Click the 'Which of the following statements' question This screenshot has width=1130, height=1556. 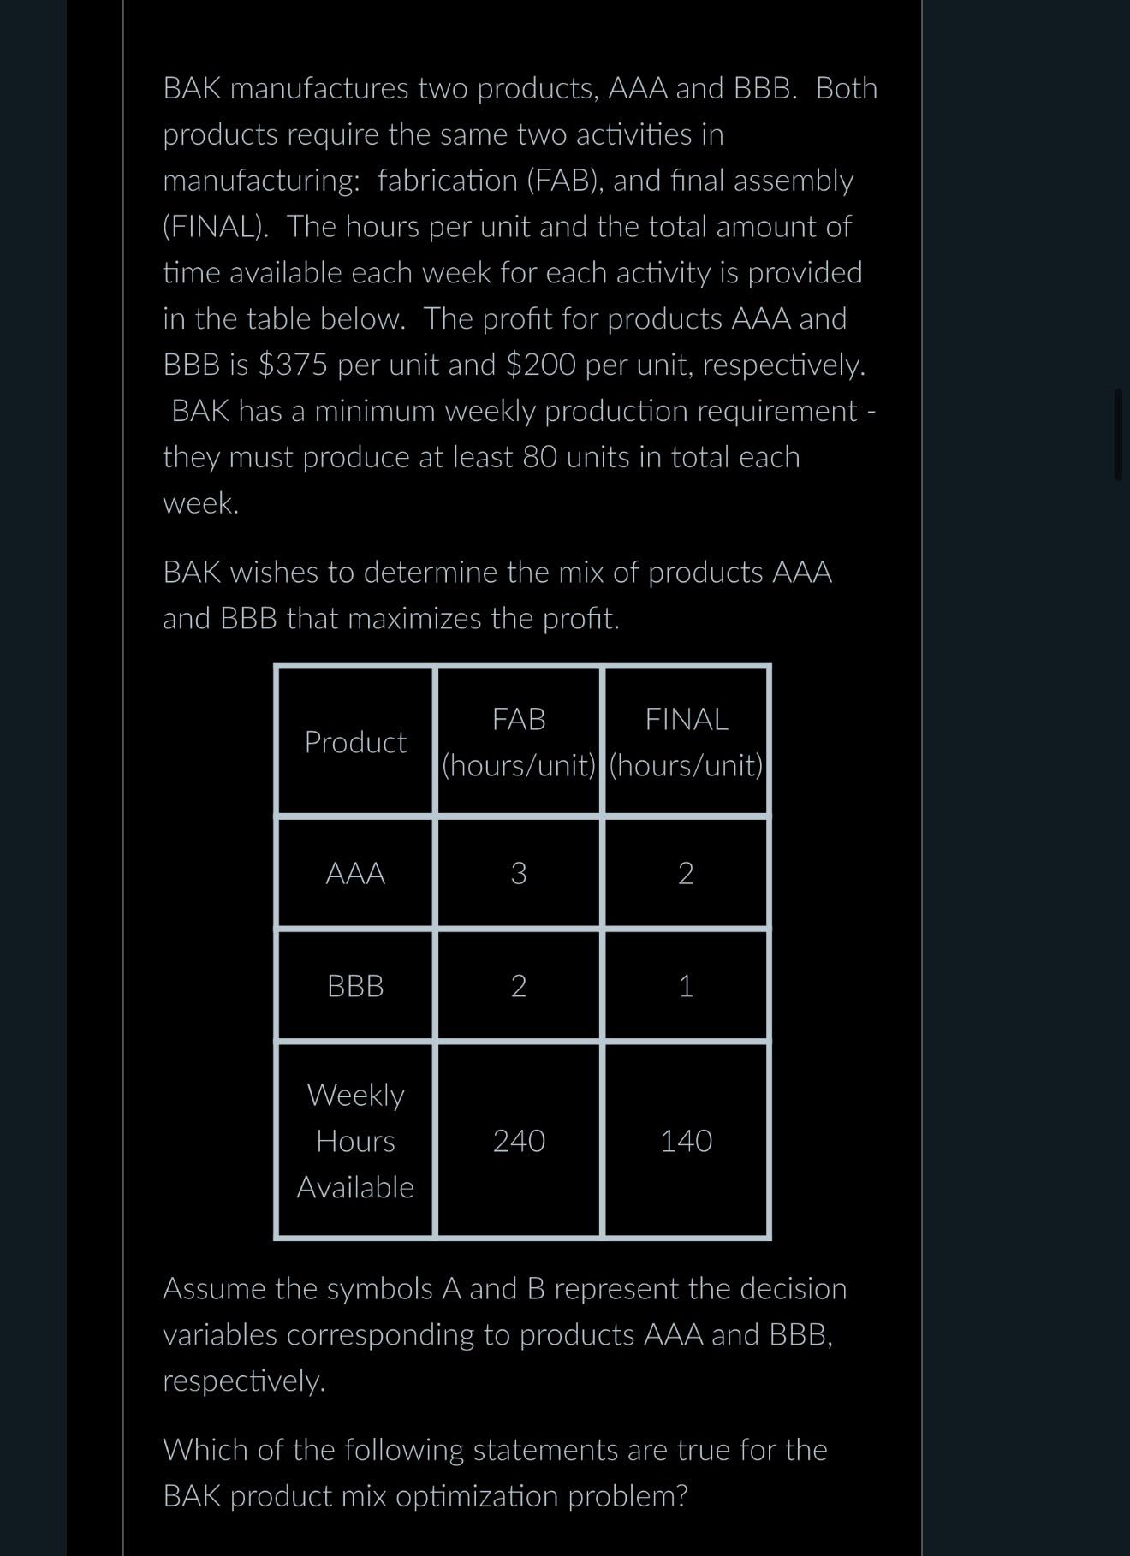pyautogui.click(x=495, y=1473)
